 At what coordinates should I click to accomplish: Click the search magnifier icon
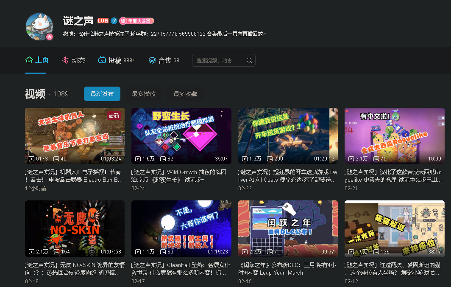[249, 60]
